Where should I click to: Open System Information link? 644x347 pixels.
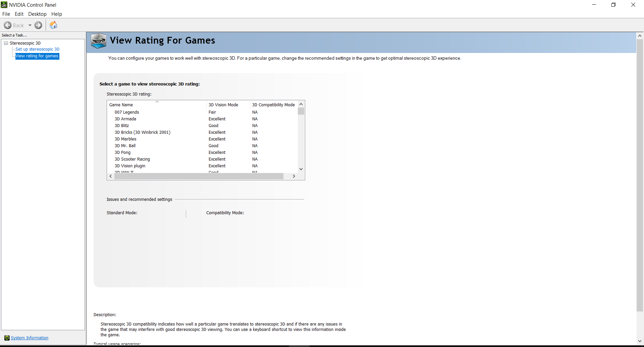tap(30, 338)
